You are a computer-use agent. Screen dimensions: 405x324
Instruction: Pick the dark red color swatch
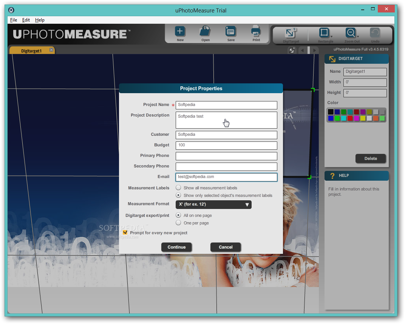(x=356, y=112)
